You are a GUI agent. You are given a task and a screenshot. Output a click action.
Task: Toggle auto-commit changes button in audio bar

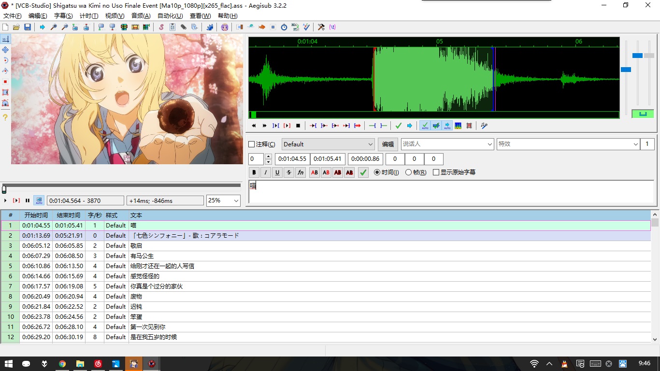(425, 126)
